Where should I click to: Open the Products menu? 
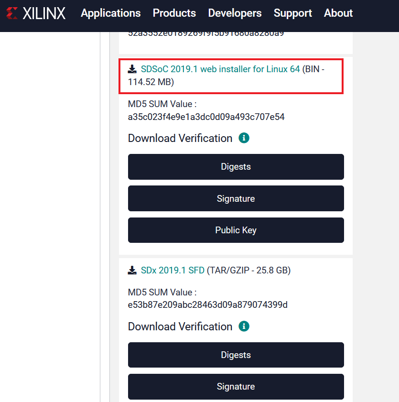coord(174,13)
